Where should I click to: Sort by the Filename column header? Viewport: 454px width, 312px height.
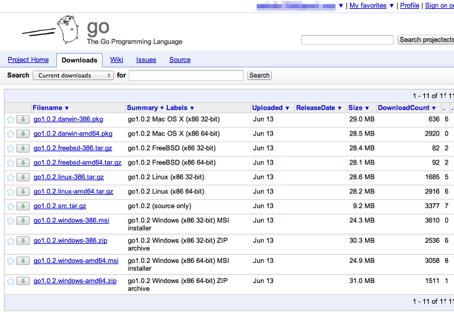tap(50, 108)
